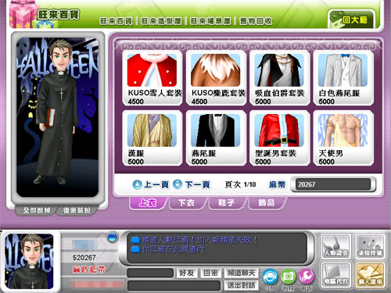This screenshot has width=391, height=293.
Task: Click the blue smiley face icon
Action: pos(270,277)
